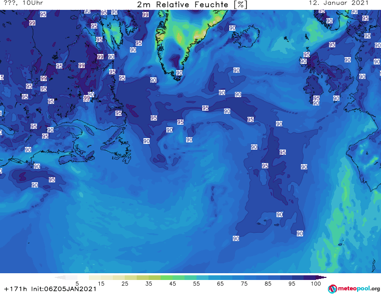The height and width of the screenshot is (294, 381).
Task: Click the legend scale value 45
Action: [173, 284]
